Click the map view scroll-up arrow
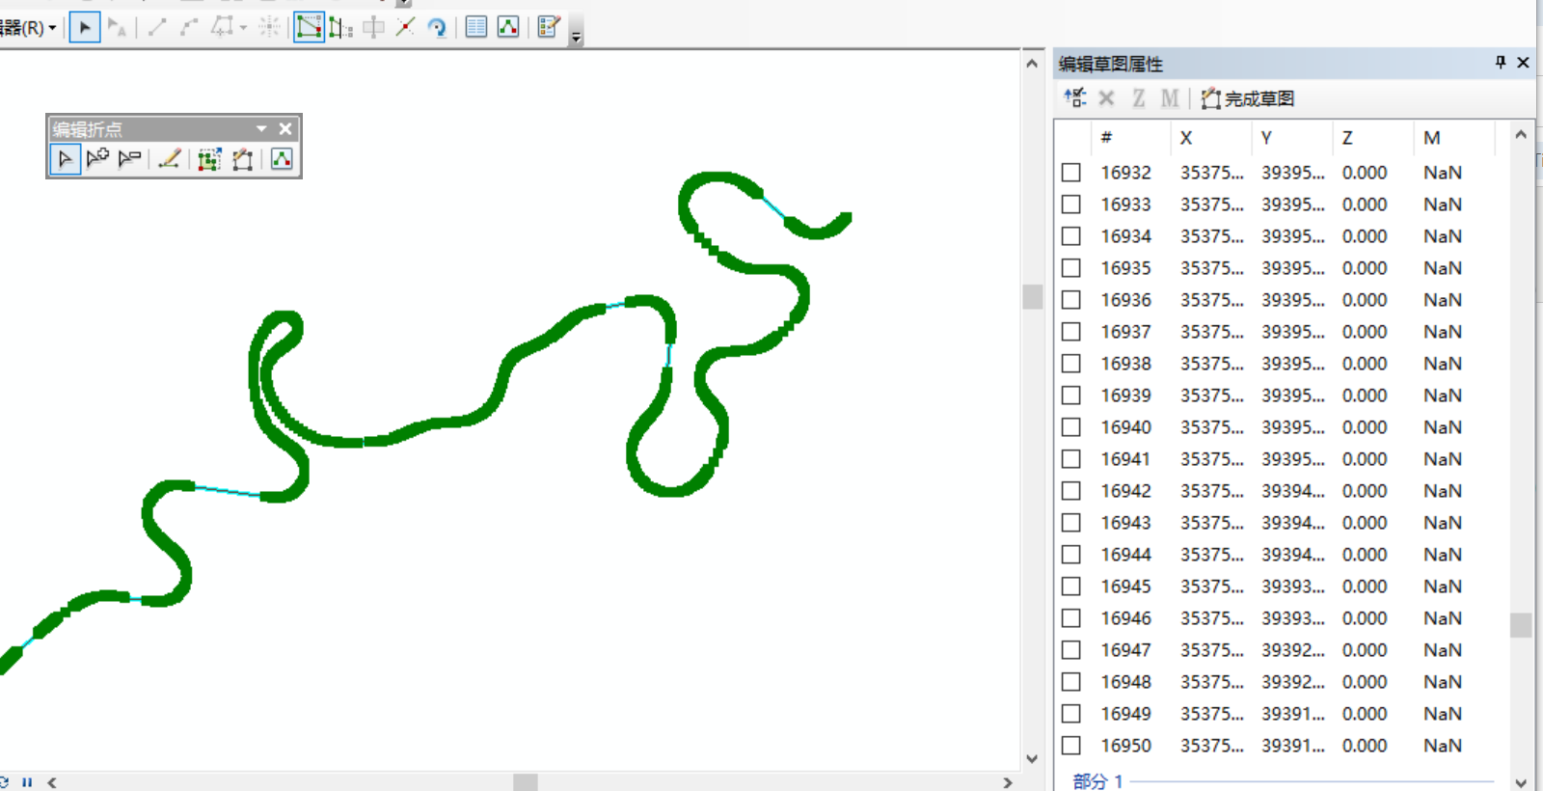 point(1032,64)
